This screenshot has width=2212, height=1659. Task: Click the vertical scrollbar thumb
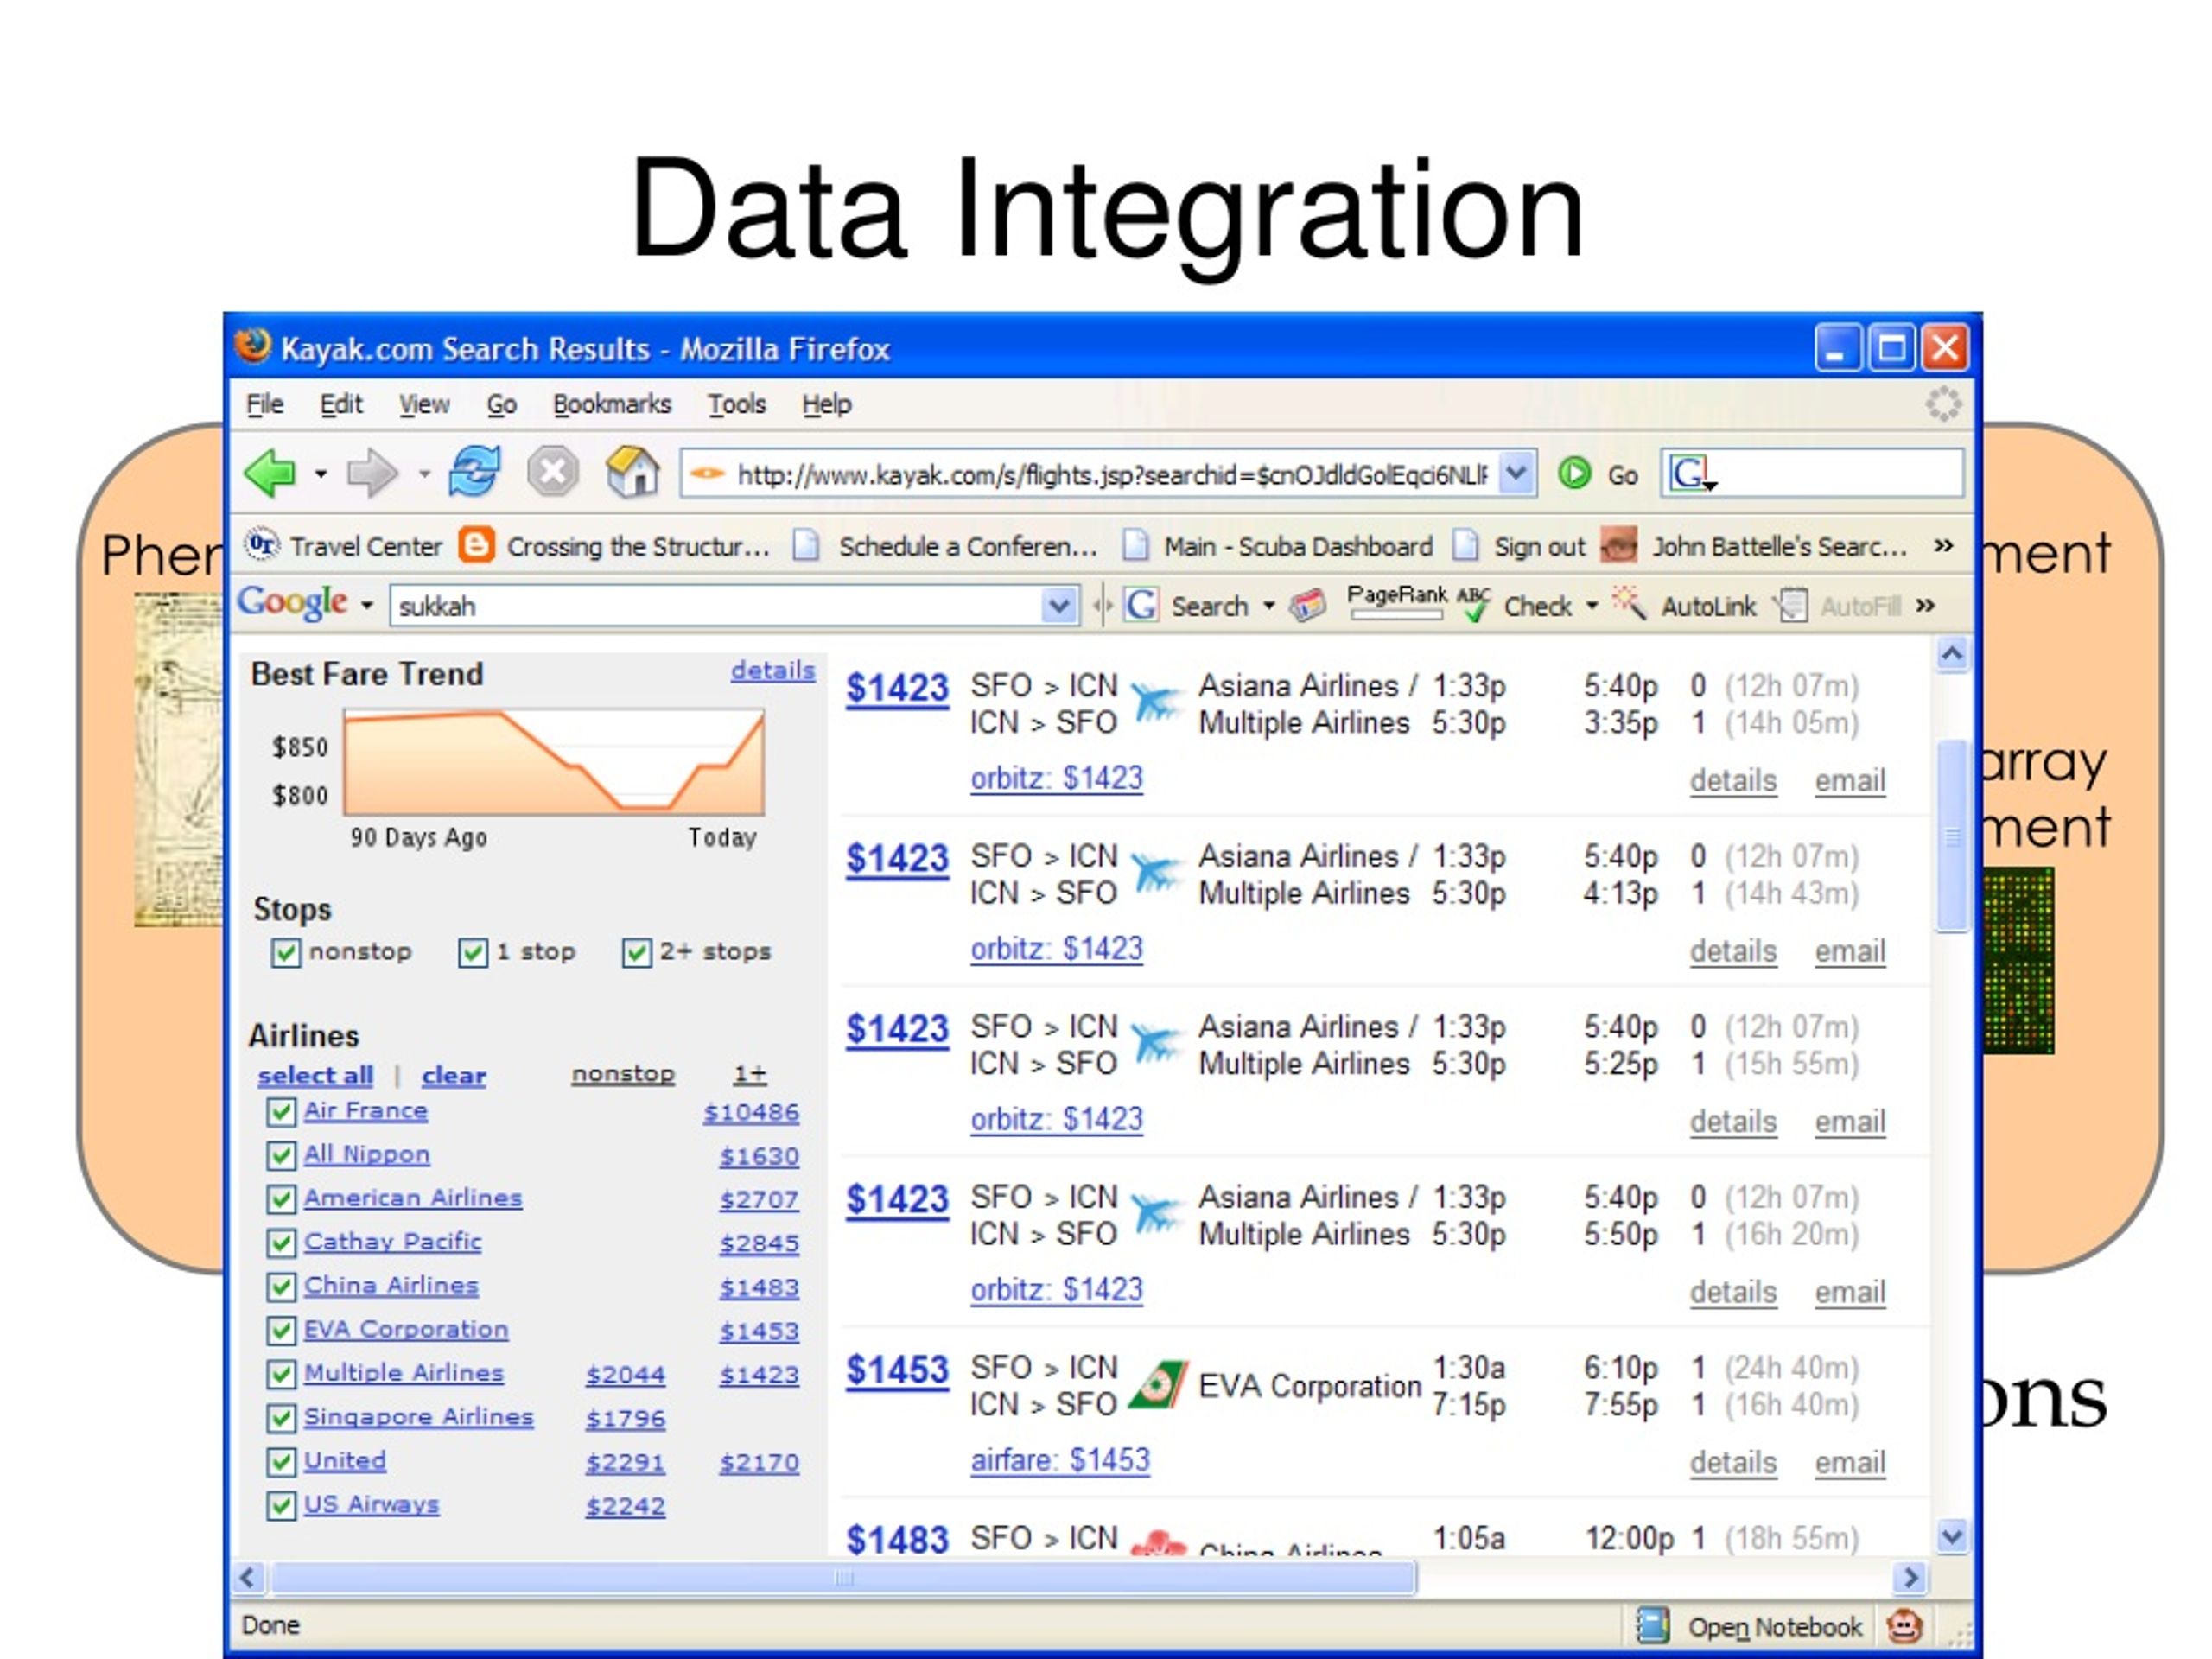(x=1952, y=836)
